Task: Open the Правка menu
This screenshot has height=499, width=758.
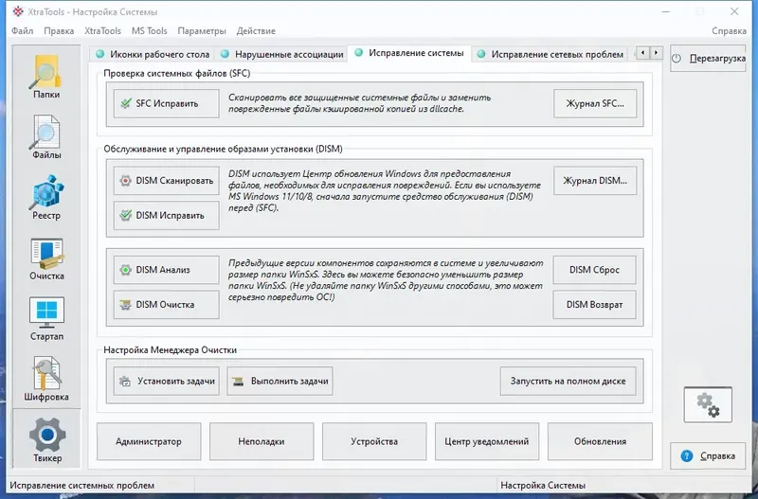Action: pyautogui.click(x=59, y=31)
